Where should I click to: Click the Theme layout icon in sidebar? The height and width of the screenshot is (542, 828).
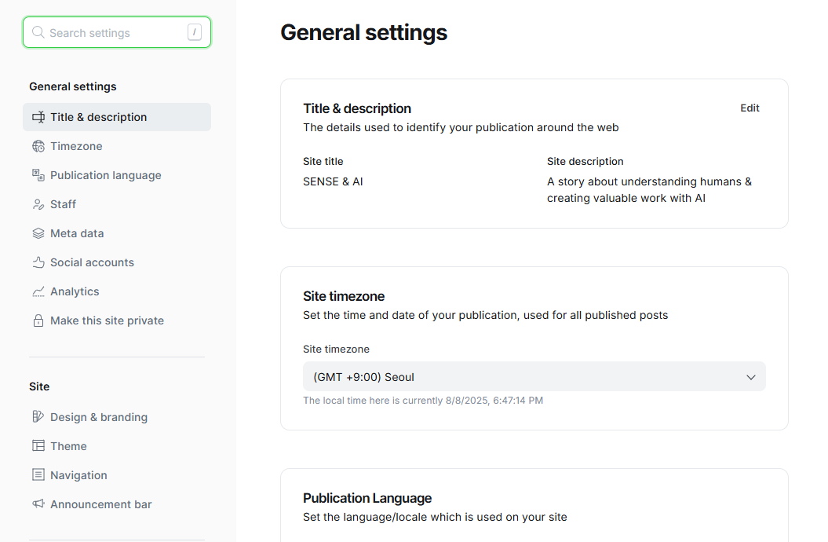click(38, 446)
